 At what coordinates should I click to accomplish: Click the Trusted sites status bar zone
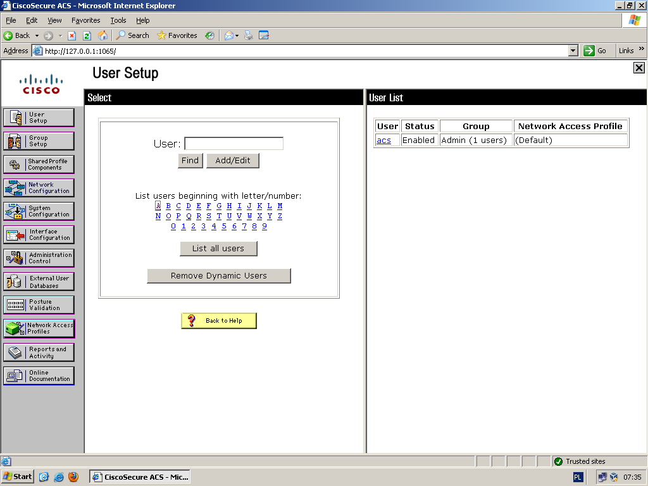click(x=580, y=461)
